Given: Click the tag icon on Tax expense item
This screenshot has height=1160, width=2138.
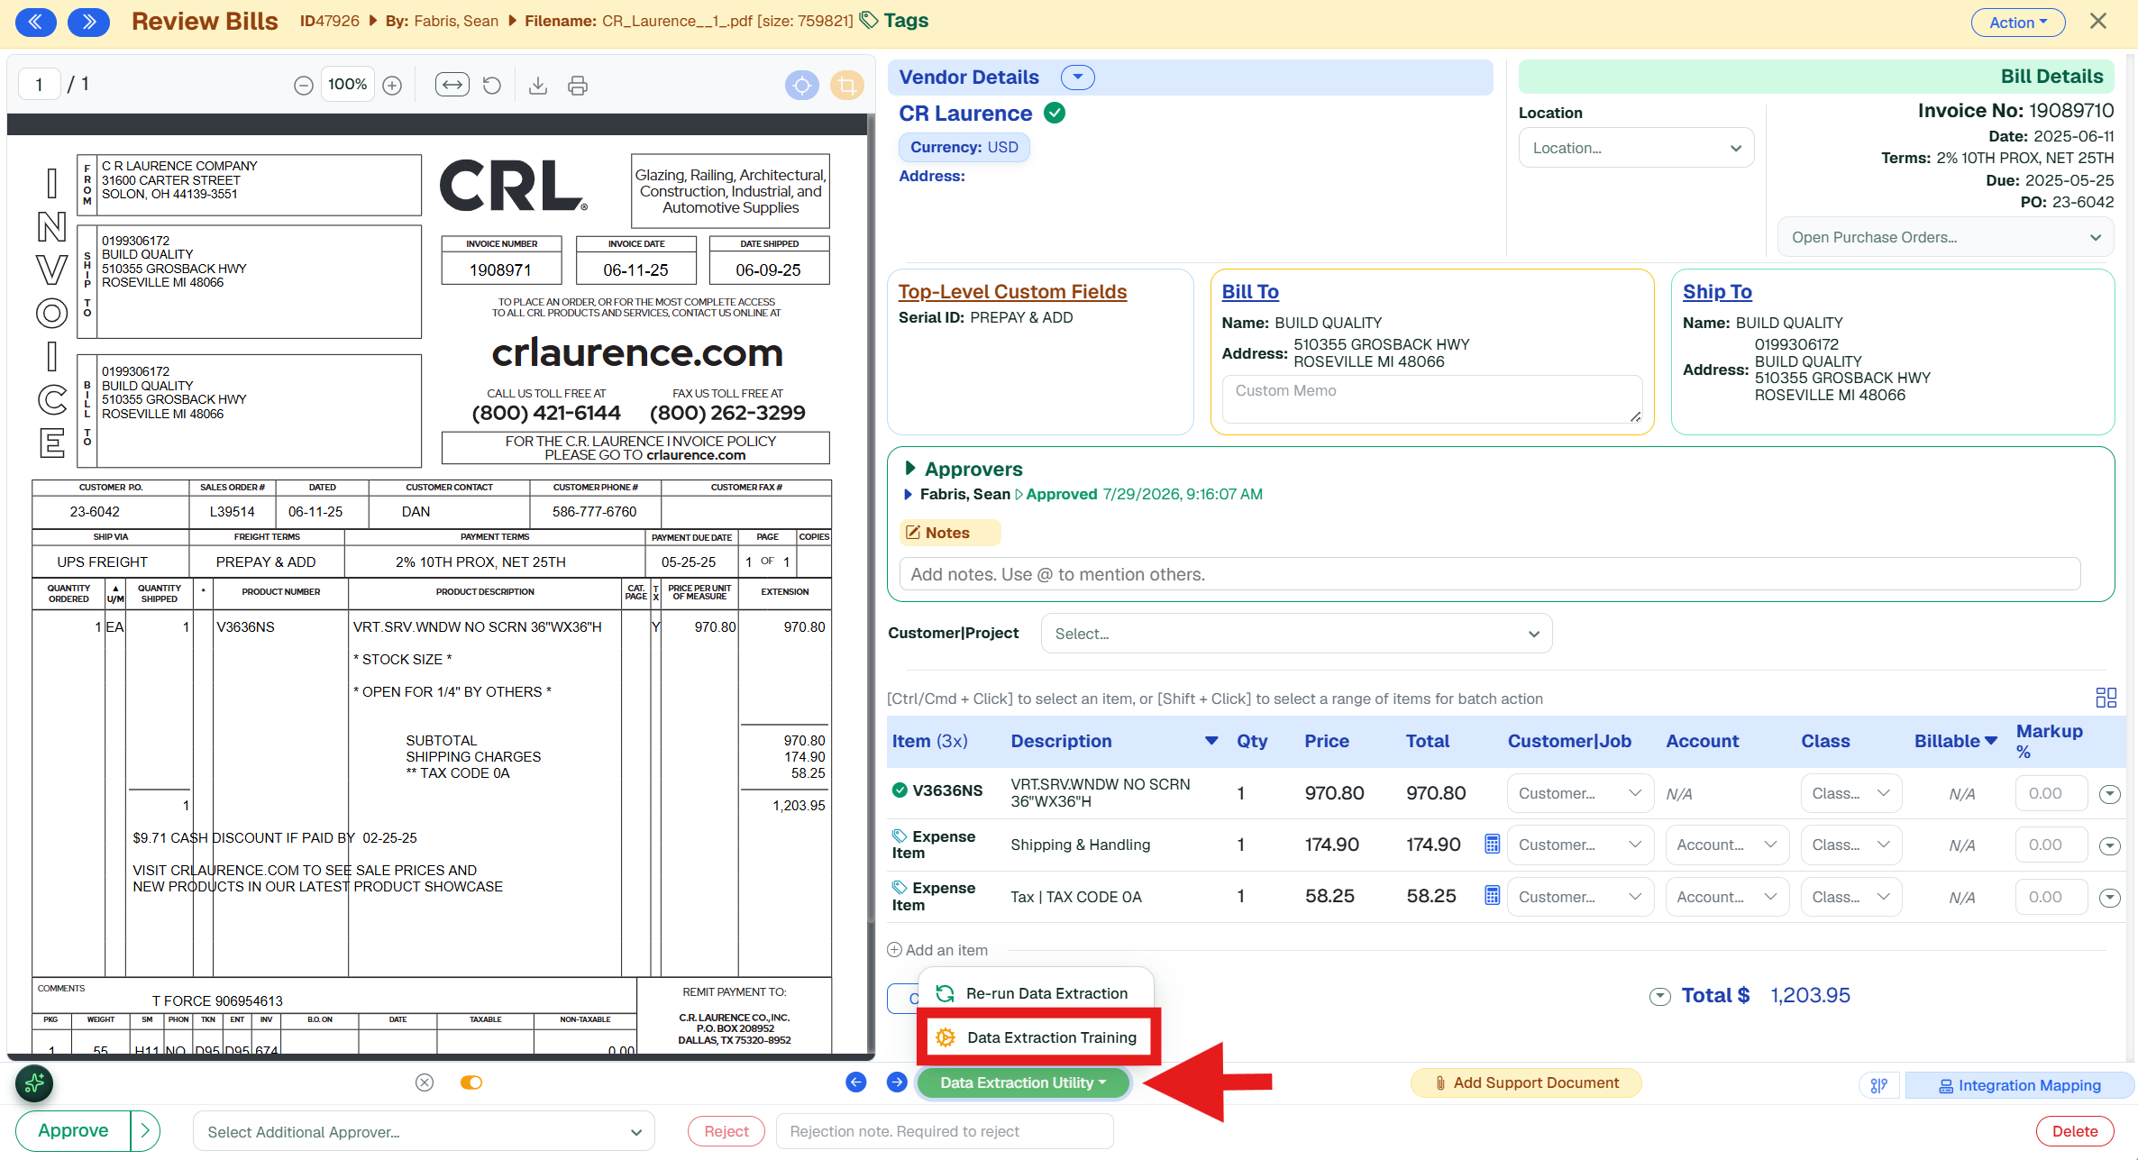Looking at the screenshot, I should 900,887.
